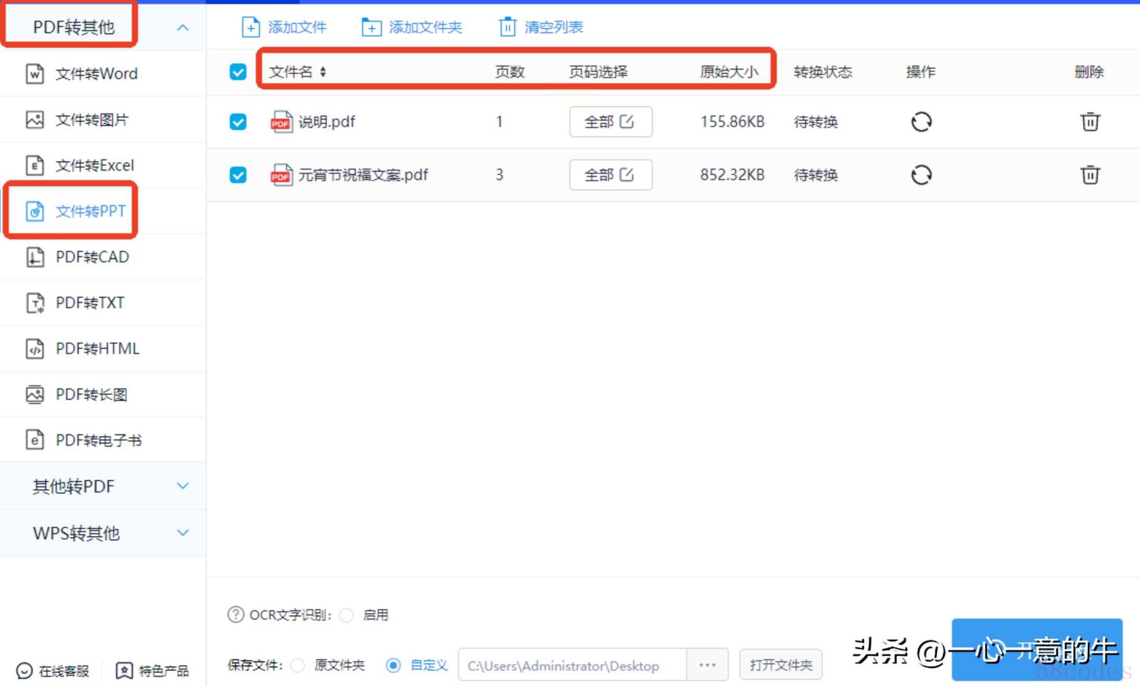Enable the OCR文字识别 启用 radio button
1140x686 pixels.
pos(346,615)
